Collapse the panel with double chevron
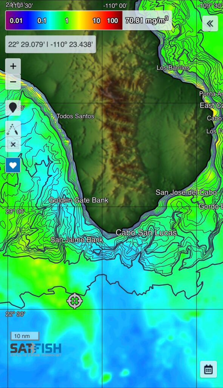Image resolution: width=223 pixels, height=388 pixels. [x=210, y=23]
